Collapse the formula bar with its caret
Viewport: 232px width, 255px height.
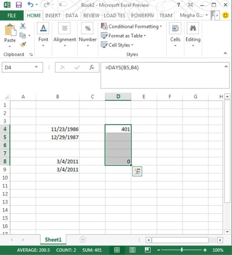(226, 67)
